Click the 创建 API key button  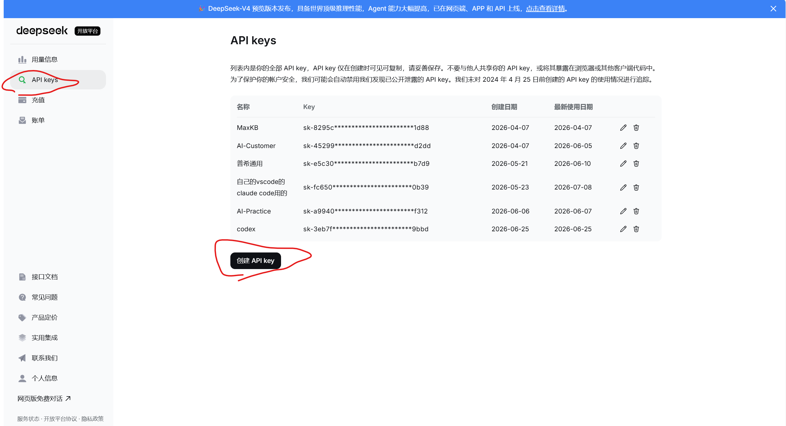coord(256,261)
